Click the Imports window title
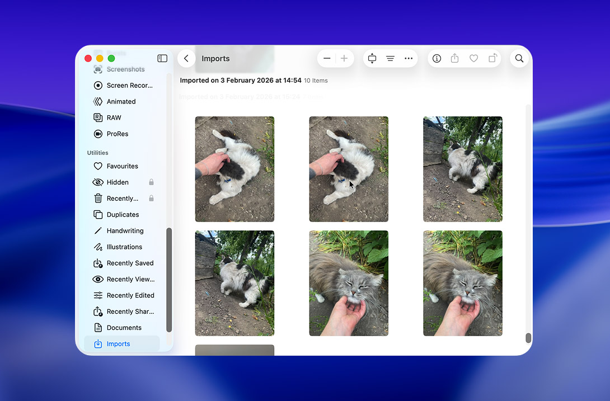The width and height of the screenshot is (610, 401). 215,58
